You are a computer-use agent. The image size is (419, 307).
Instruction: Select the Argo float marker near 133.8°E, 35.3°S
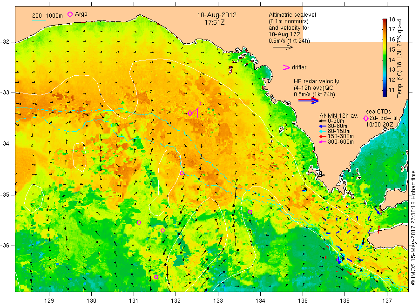(x=250, y=212)
